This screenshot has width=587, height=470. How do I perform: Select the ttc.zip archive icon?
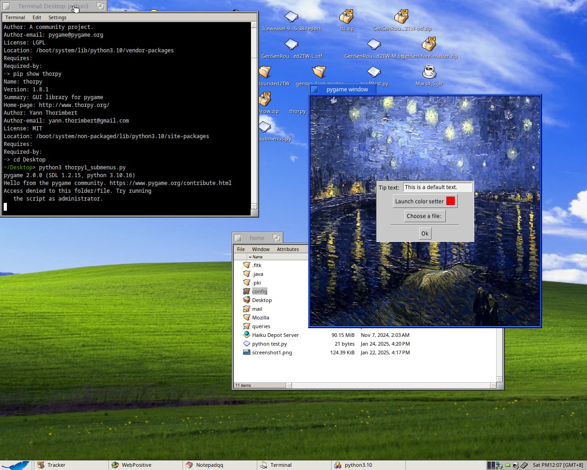[346, 17]
